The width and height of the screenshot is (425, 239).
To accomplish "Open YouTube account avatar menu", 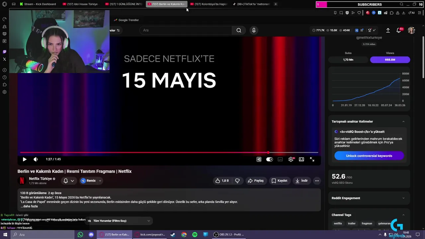I will coord(411,30).
